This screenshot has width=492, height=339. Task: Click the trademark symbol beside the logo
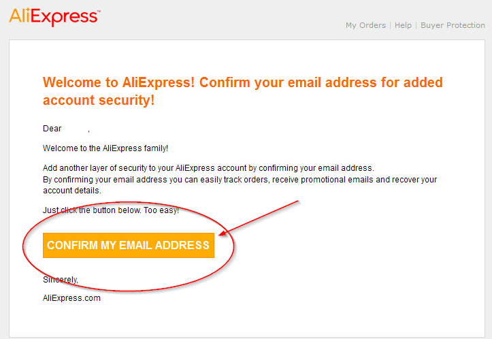point(99,12)
